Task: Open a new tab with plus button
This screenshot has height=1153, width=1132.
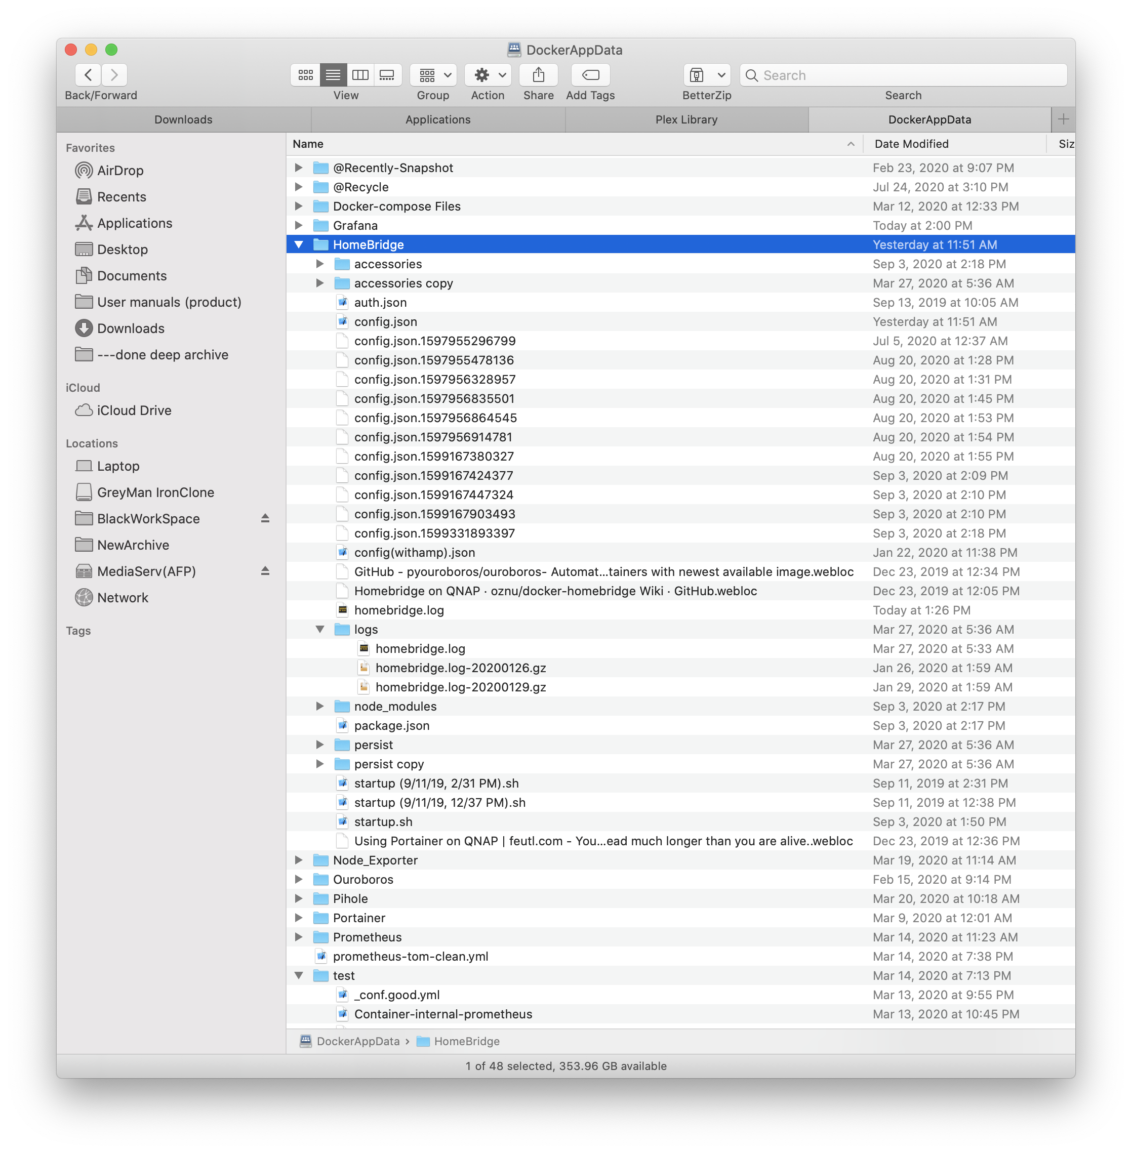Action: pyautogui.click(x=1063, y=119)
